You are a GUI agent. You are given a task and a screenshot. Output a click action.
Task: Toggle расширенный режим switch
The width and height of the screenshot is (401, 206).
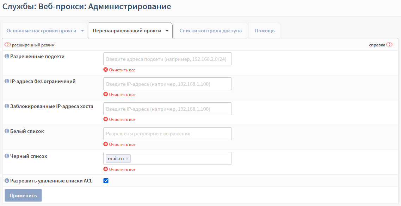pyautogui.click(x=8, y=45)
